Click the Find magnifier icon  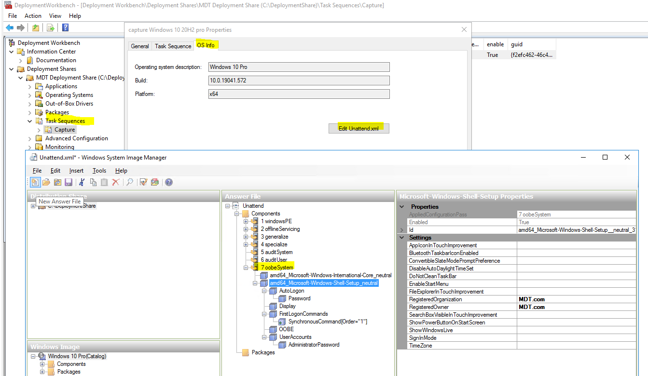coord(130,182)
